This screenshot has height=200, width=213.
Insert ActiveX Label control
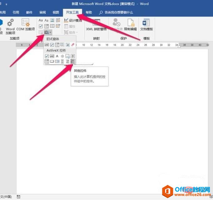[x=57, y=56]
